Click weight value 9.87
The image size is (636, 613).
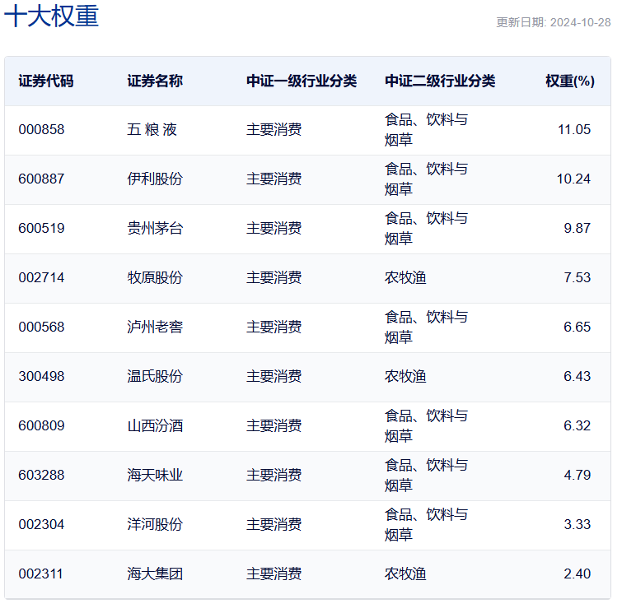click(578, 228)
